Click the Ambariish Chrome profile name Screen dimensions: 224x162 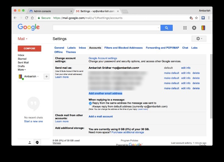204,11
